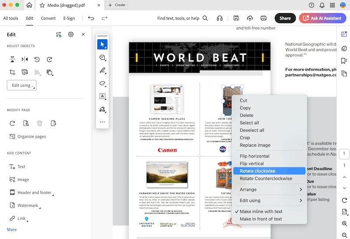Image resolution: width=350 pixels, height=239 pixels.
Task: Click the cloud upload icon
Action: (x=250, y=18)
